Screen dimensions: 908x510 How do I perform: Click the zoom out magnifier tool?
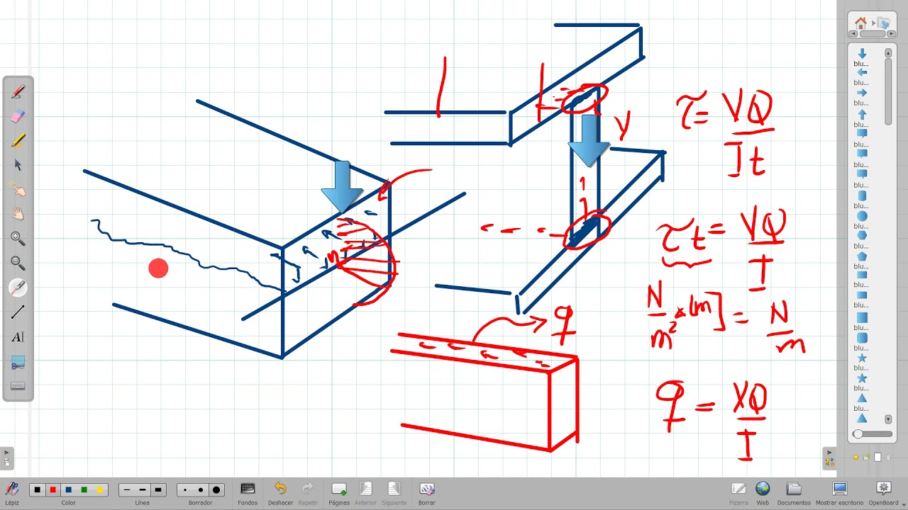(x=18, y=263)
